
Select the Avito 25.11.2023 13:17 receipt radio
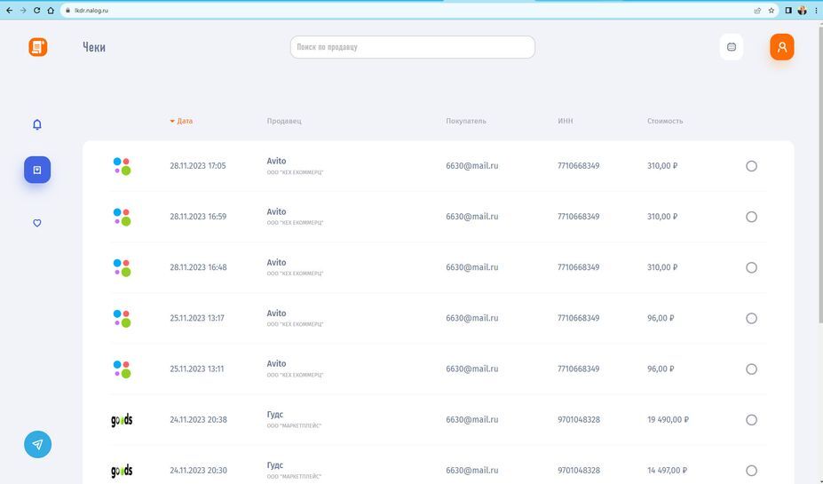pos(751,319)
